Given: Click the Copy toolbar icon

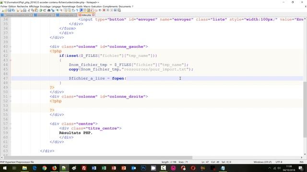Looking at the screenshot, I should [33, 10].
